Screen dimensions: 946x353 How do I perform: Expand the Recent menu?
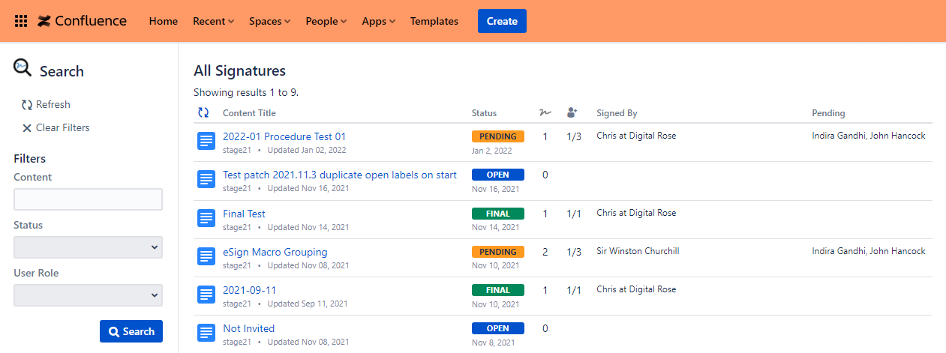point(213,21)
